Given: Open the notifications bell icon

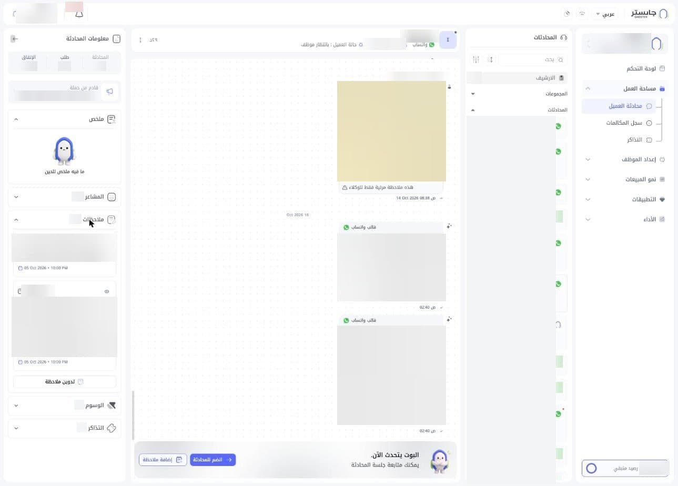Looking at the screenshot, I should (79, 14).
